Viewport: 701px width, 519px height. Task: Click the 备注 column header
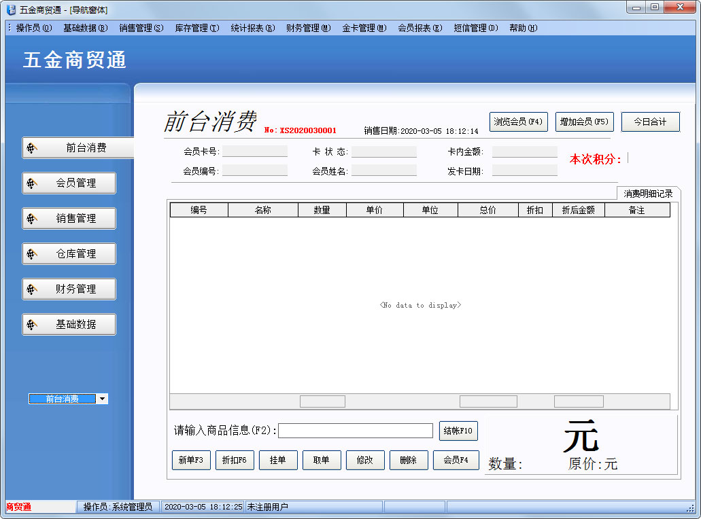pyautogui.click(x=637, y=210)
